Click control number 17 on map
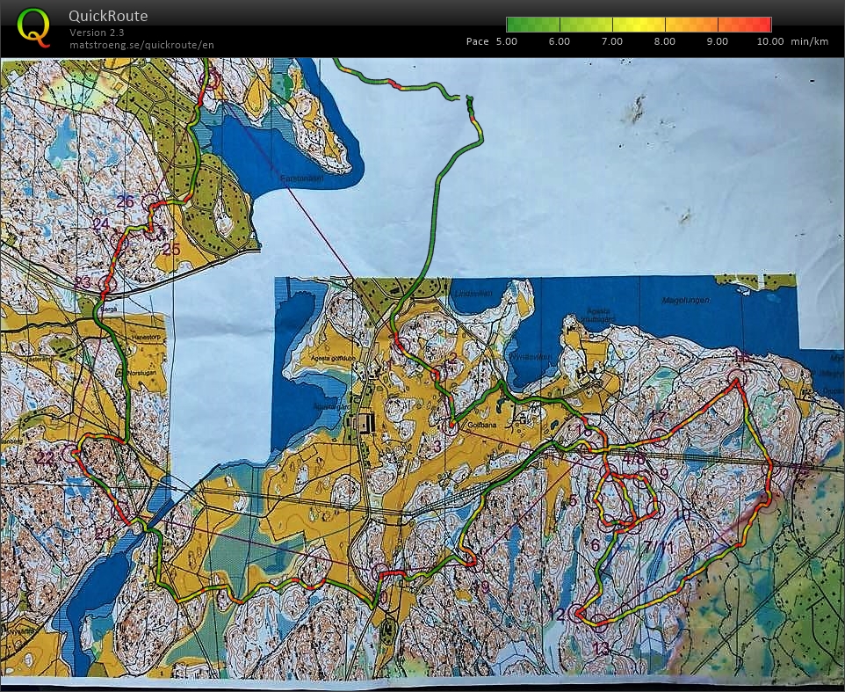 coord(657,417)
